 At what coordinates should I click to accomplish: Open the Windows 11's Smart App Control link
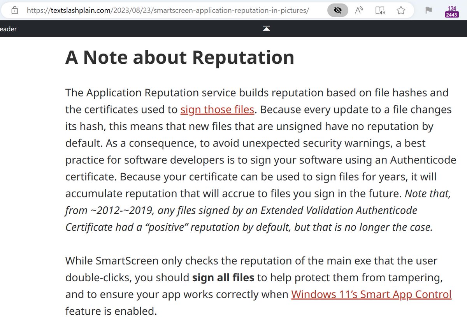coord(371,294)
